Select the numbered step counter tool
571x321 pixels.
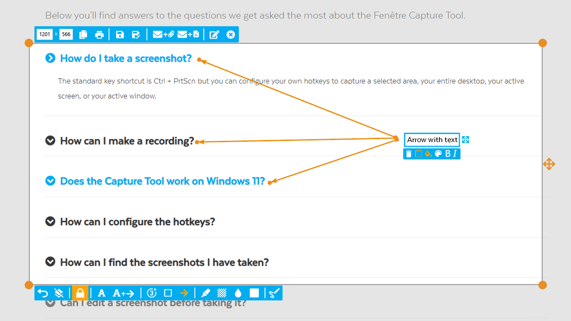point(152,293)
